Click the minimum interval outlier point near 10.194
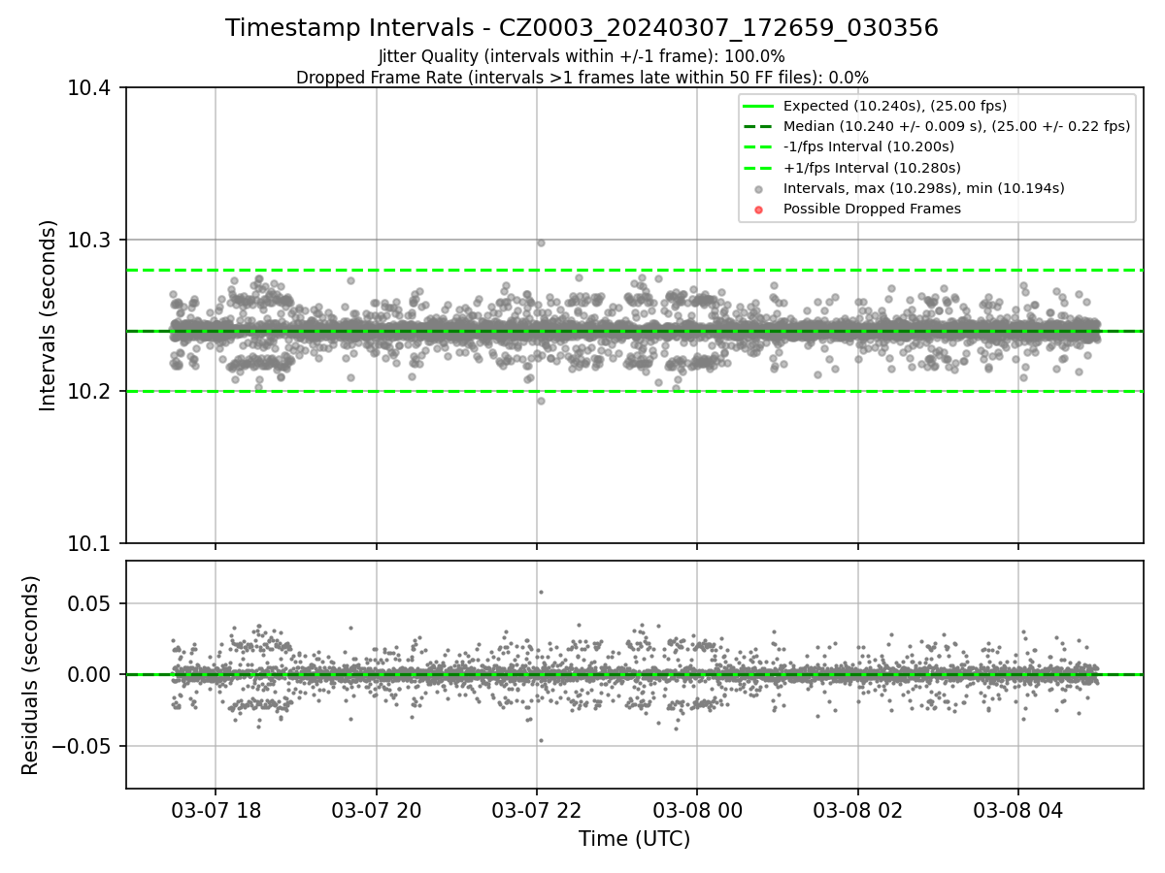Image resolution: width=1165 pixels, height=873 pixels. pyautogui.click(x=541, y=401)
